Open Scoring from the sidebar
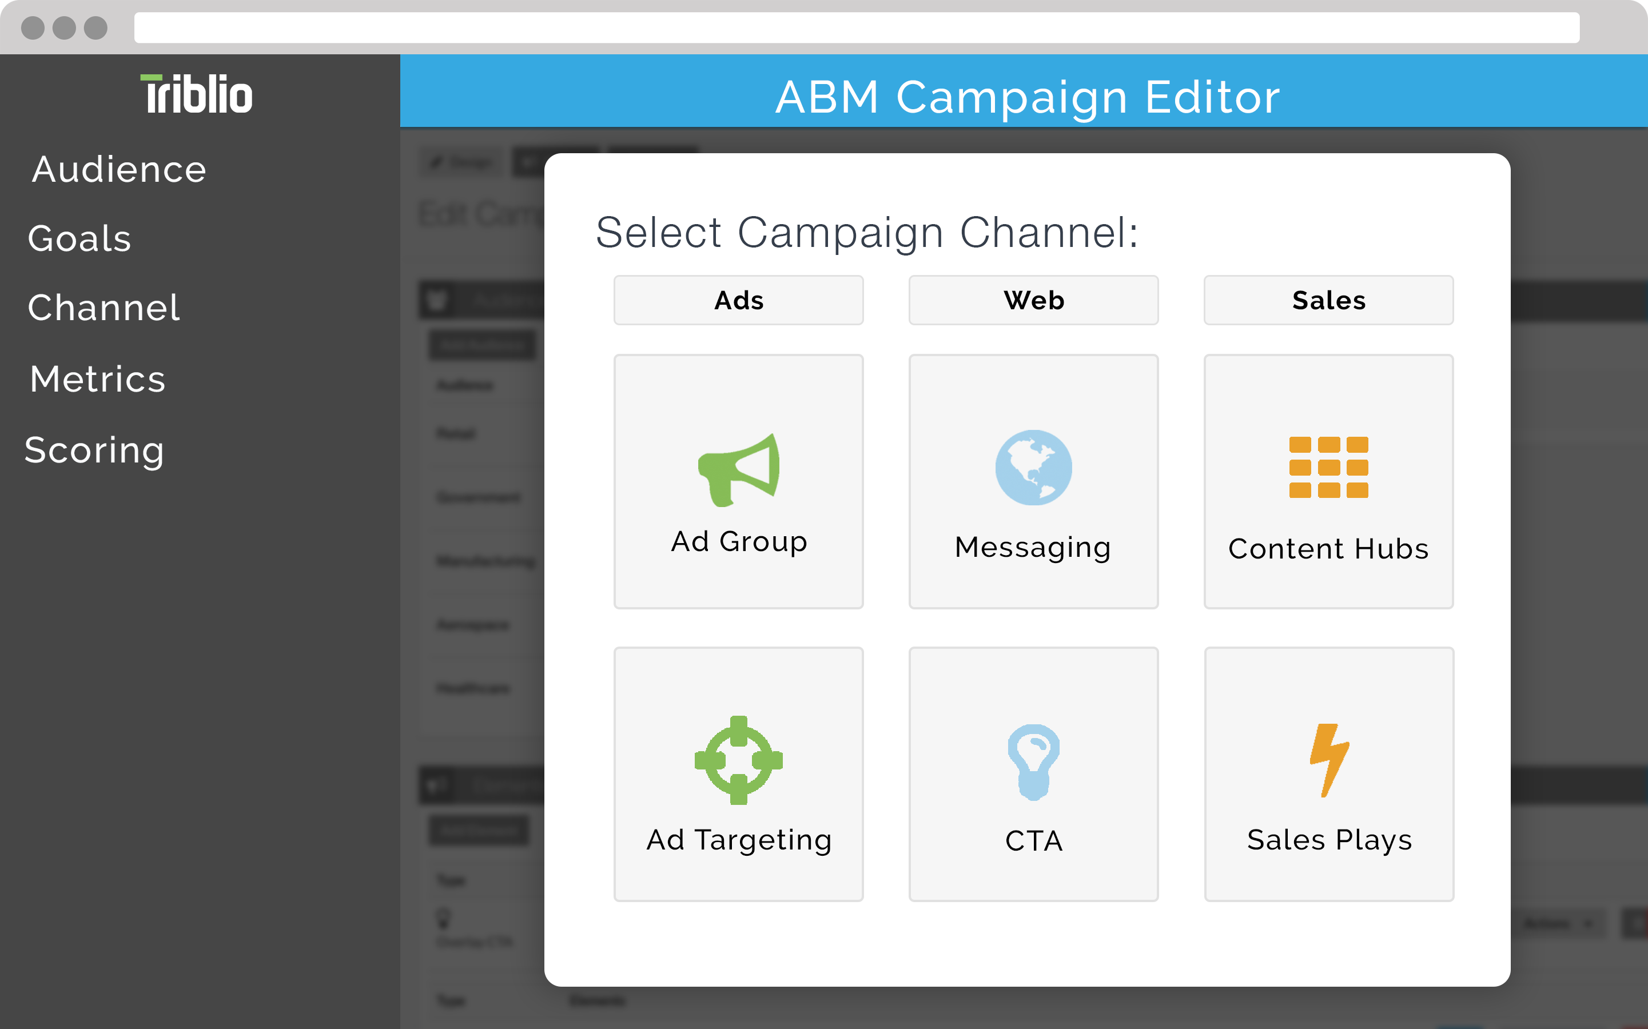 click(94, 450)
